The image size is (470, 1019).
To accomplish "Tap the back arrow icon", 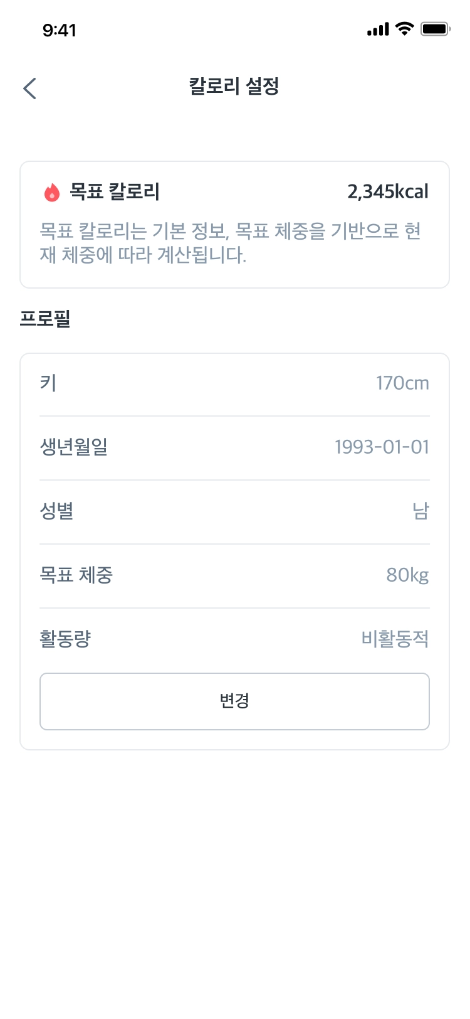I will pos(29,88).
